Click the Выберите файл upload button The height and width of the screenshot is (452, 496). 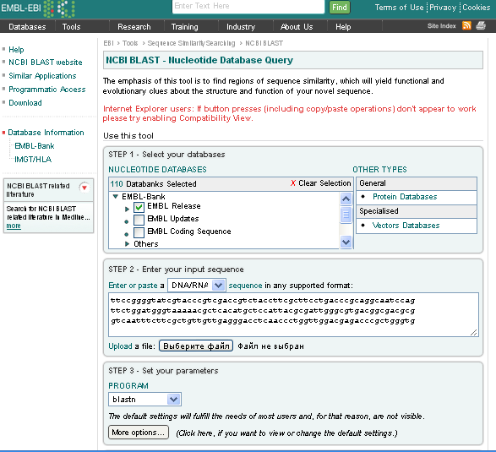point(196,346)
